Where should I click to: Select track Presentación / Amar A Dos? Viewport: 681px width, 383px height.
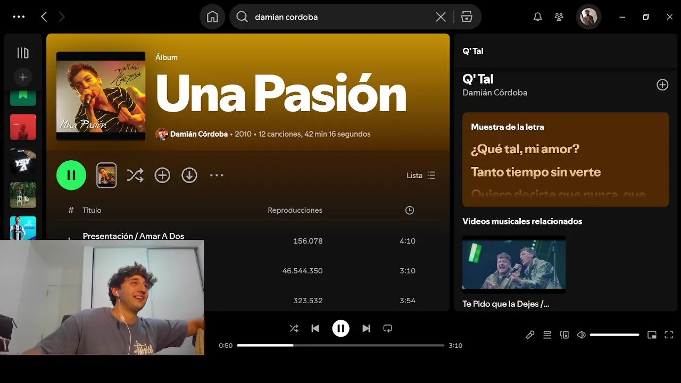click(134, 236)
